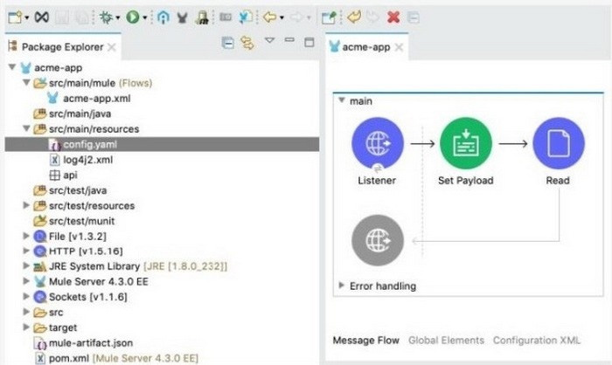The width and height of the screenshot is (612, 365).
Task: Switch to the Configuration XML tab
Action: (x=537, y=340)
